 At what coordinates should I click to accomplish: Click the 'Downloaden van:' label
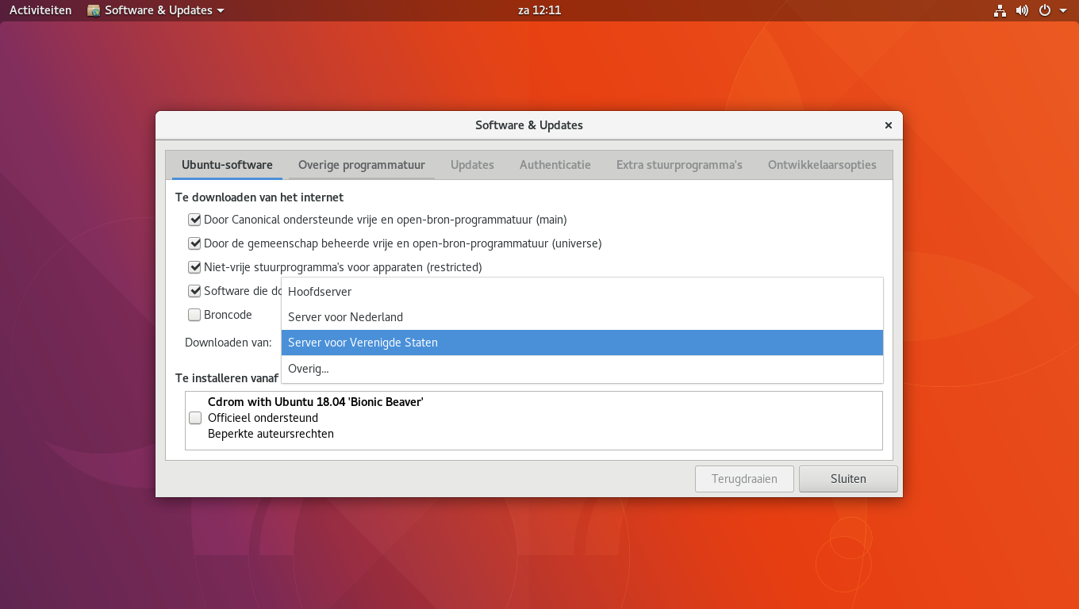point(228,343)
